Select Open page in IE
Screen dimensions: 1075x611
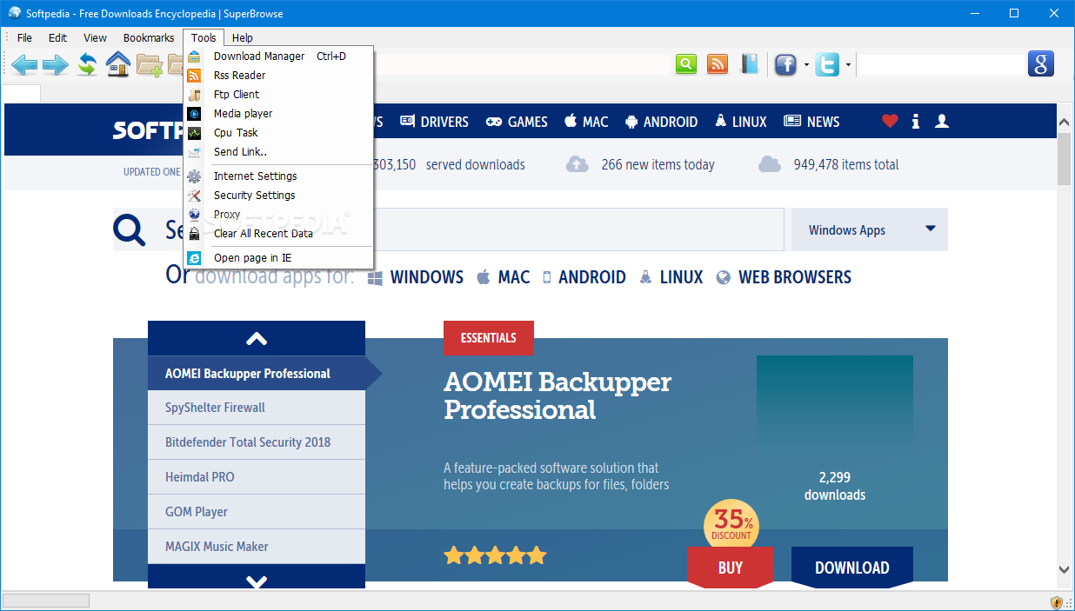(x=278, y=257)
